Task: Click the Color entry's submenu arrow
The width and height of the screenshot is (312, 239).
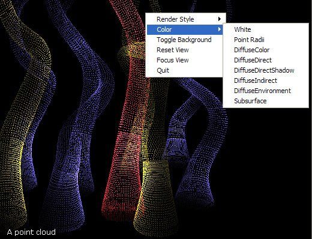Action: pyautogui.click(x=220, y=29)
